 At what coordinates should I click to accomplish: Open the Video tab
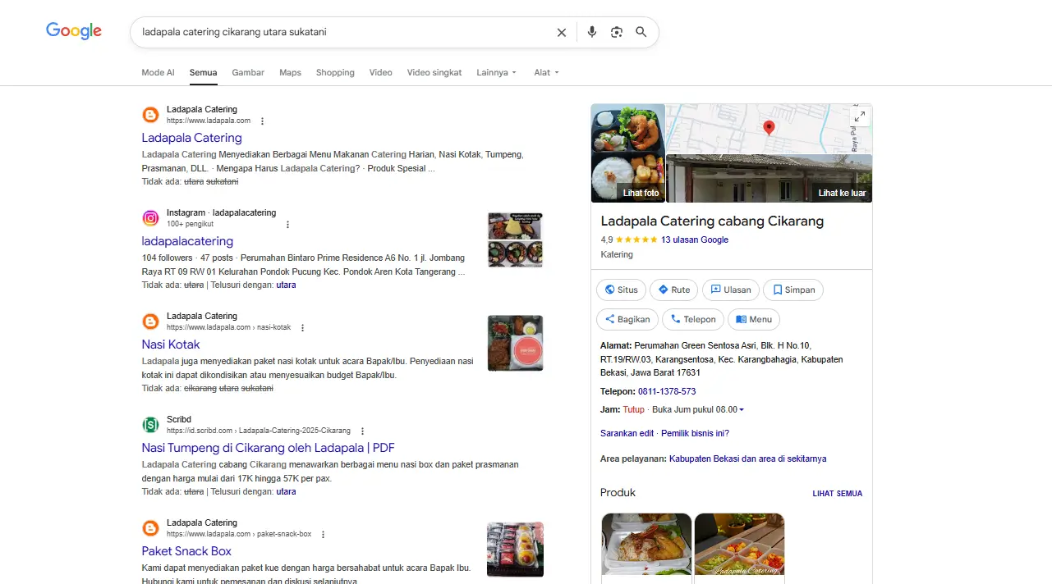click(x=380, y=72)
